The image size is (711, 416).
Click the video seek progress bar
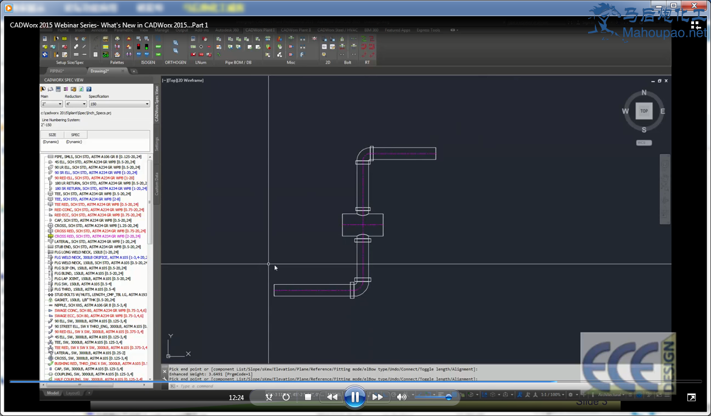point(356,381)
